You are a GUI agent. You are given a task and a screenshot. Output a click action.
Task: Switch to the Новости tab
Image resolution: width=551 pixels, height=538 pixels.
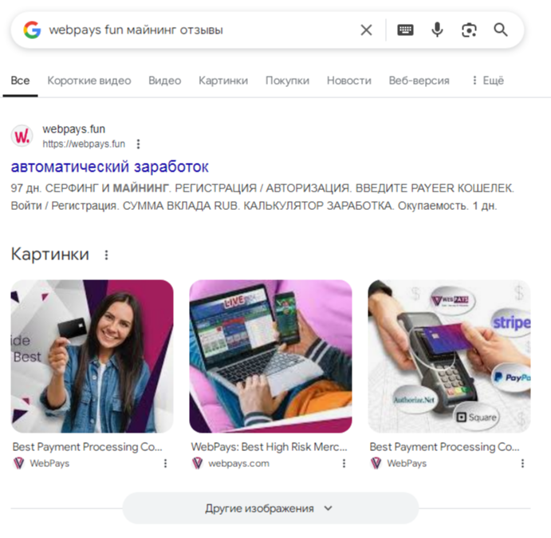[349, 81]
